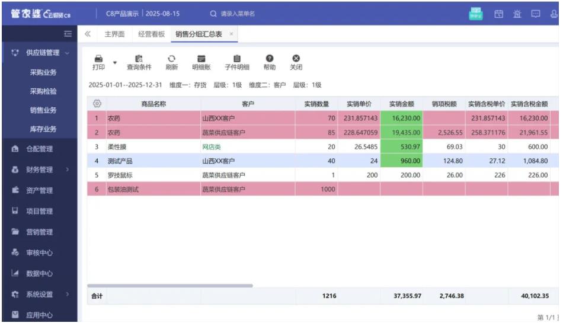Click the 刷新 refresh icon
This screenshot has width=563, height=326.
172,59
